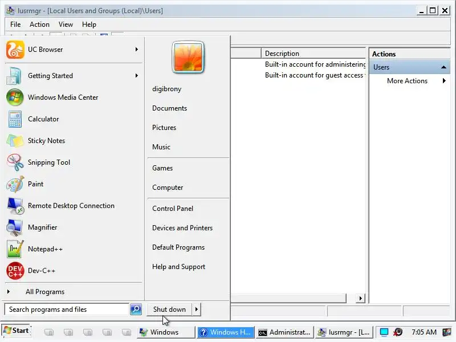
Task: Open Control Panel
Action: (173, 209)
